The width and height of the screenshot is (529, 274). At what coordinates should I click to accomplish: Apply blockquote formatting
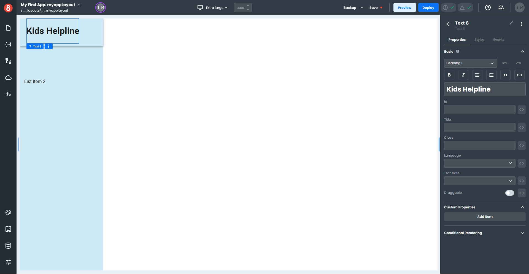pyautogui.click(x=505, y=75)
